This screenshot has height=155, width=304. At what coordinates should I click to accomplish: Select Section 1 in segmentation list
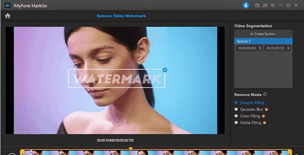tap(263, 41)
